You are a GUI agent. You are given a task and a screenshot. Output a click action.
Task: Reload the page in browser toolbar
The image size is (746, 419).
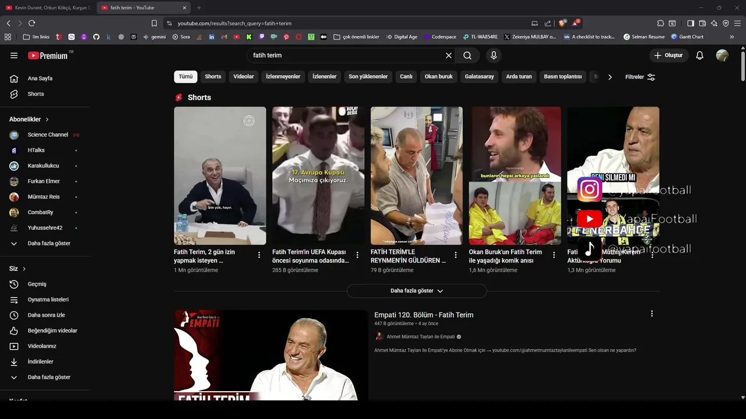[x=31, y=23]
